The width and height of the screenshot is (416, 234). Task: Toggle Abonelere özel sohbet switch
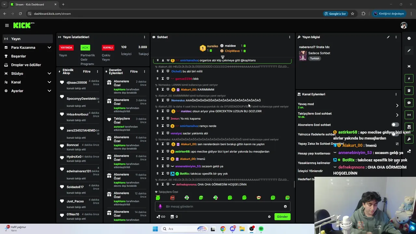pyautogui.click(x=395, y=125)
